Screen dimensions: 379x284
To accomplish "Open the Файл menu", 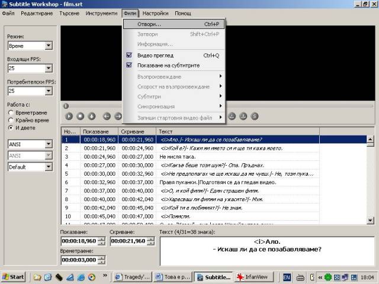I will (8, 13).
